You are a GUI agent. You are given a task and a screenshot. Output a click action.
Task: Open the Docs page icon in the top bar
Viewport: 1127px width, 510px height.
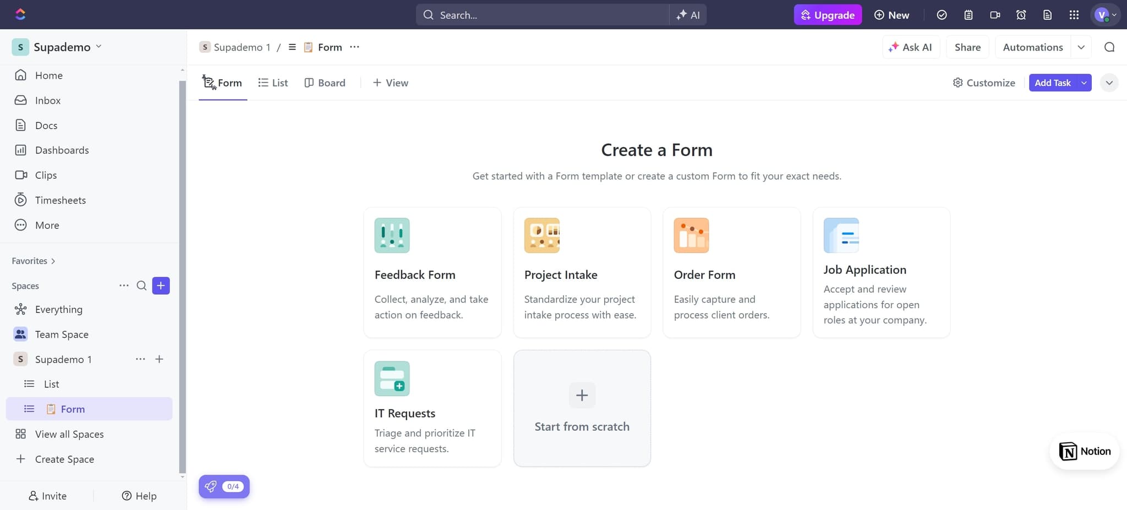[x=1048, y=15]
